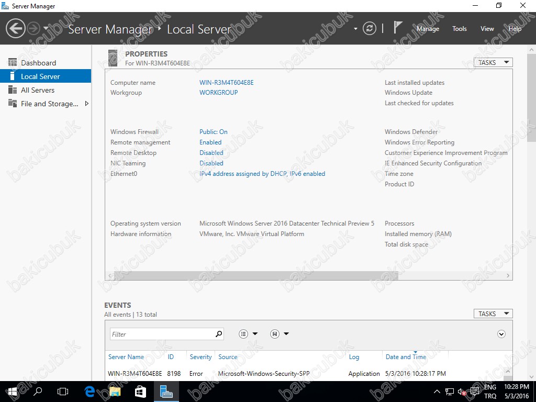The image size is (536, 402).
Task: Click the taskbar clock 10:28 PM
Action: coord(517,392)
